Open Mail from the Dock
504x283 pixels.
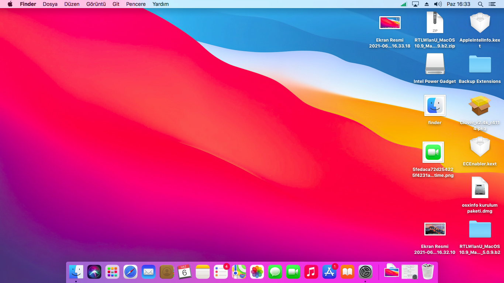pyautogui.click(x=148, y=272)
